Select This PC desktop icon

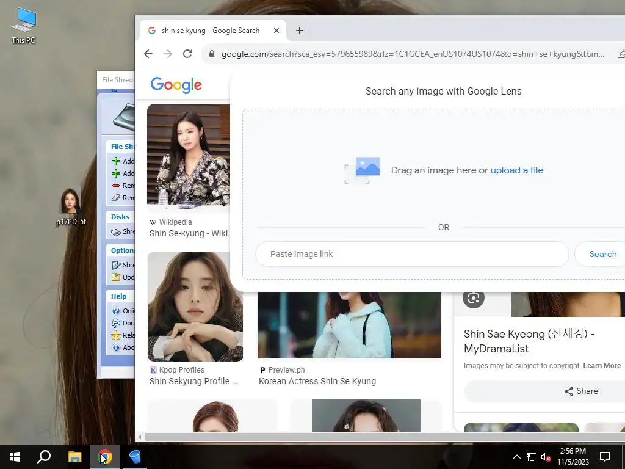pyautogui.click(x=24, y=26)
